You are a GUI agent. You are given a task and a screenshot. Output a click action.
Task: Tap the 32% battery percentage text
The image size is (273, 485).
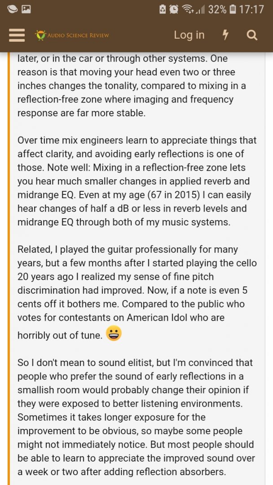[x=217, y=9]
